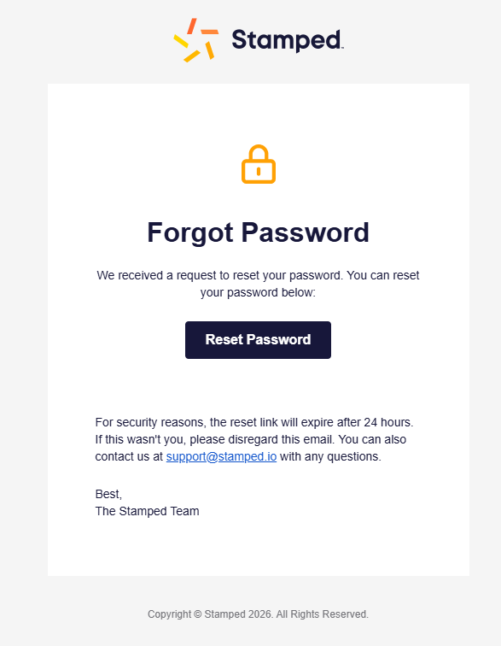Click the Copyright Stamped 2026 footer text

tap(258, 614)
